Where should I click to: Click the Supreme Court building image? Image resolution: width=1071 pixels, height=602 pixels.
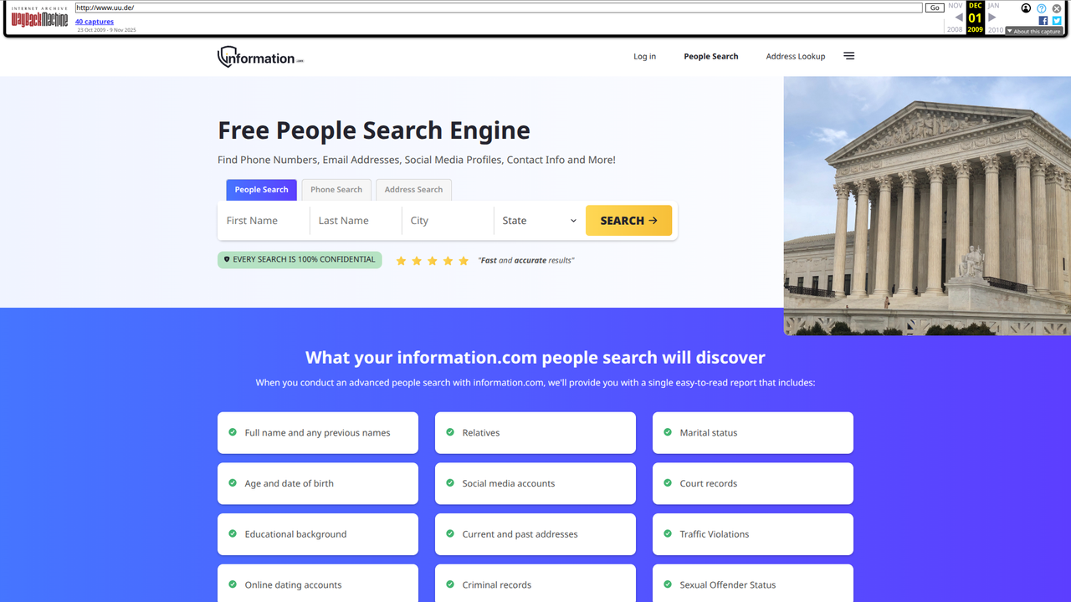tap(927, 206)
